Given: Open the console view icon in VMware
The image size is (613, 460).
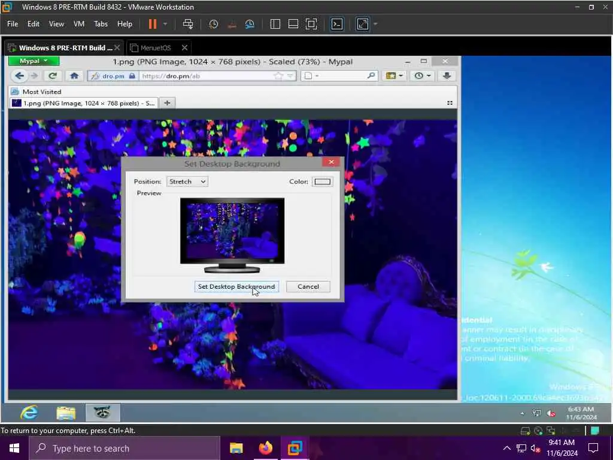Looking at the screenshot, I should [336, 24].
